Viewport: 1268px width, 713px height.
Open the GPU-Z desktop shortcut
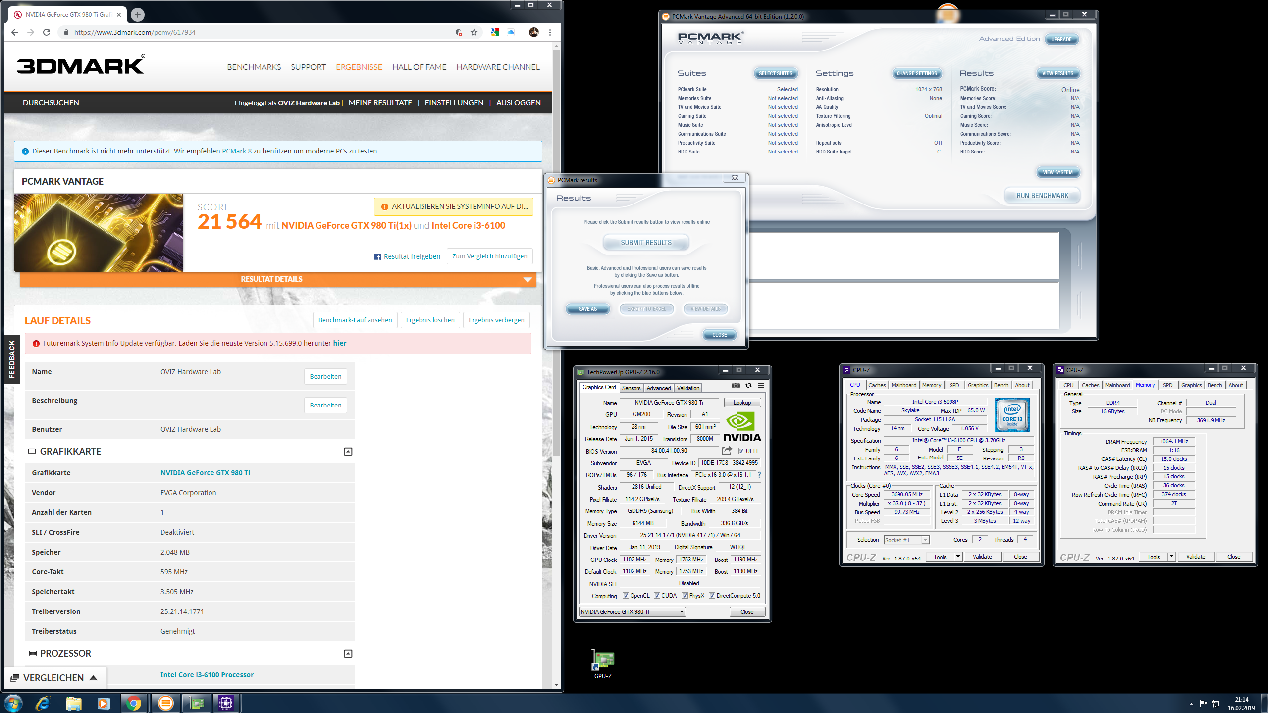(603, 664)
